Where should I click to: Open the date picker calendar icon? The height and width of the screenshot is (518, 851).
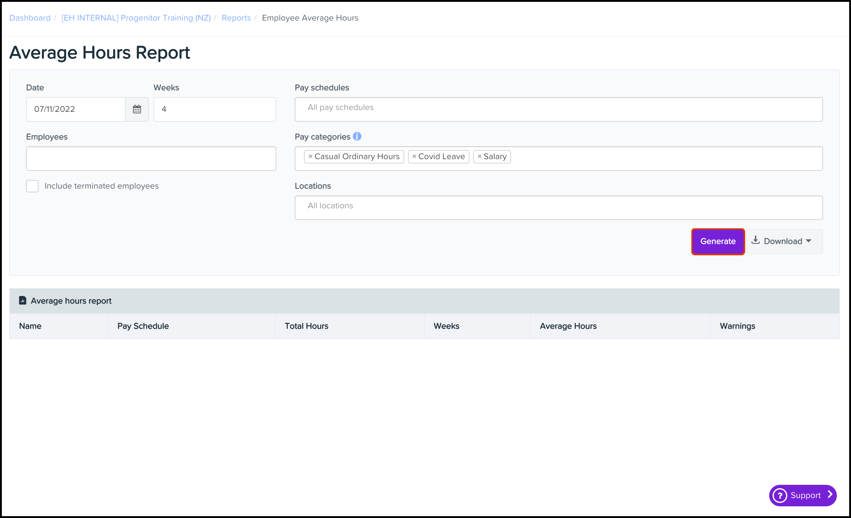pyautogui.click(x=137, y=109)
